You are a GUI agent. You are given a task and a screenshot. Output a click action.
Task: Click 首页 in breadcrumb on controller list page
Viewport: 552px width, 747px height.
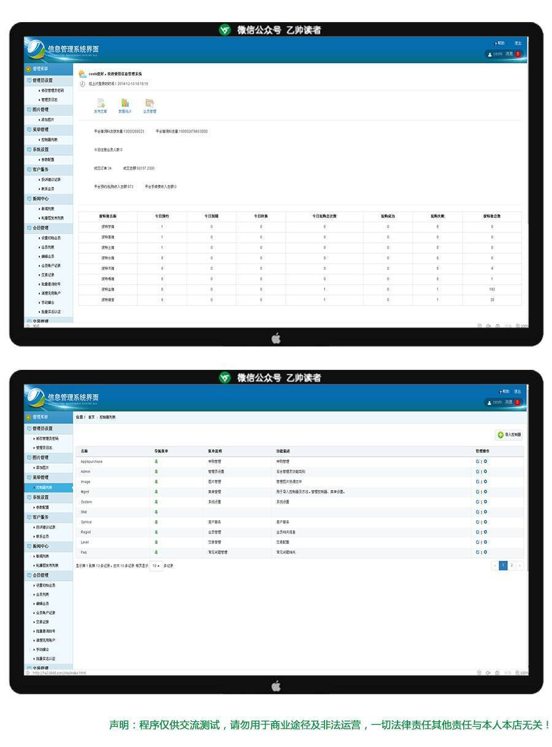click(91, 417)
